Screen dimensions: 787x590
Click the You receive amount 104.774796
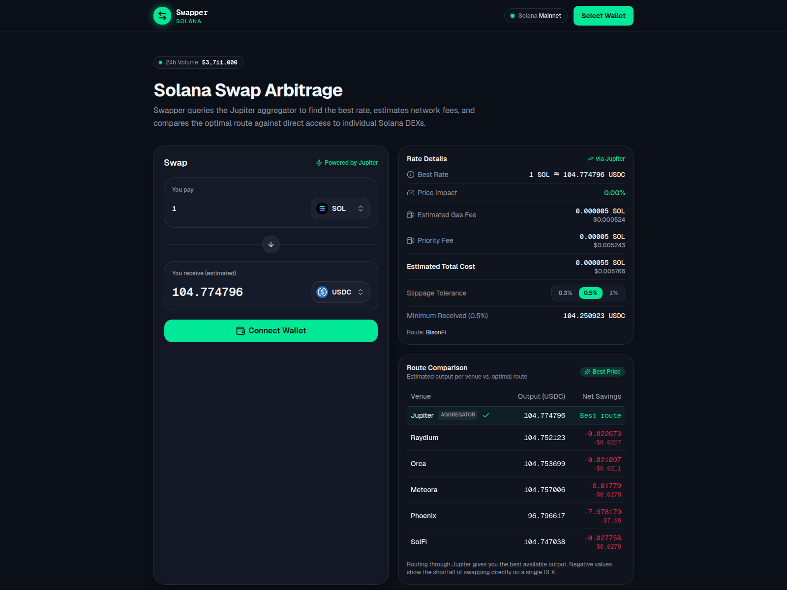click(208, 292)
